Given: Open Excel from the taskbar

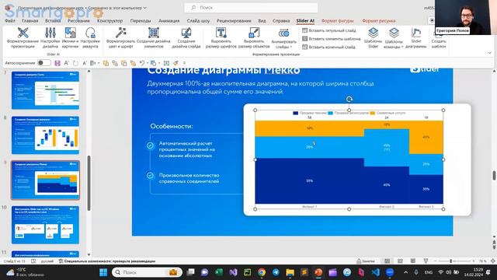Looking at the screenshot, I should [219, 272].
